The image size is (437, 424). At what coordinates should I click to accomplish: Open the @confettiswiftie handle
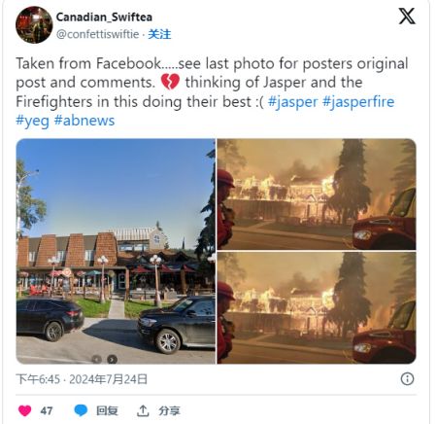point(97,34)
